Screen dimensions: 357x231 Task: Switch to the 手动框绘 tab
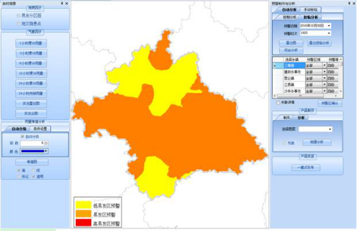click(x=310, y=10)
